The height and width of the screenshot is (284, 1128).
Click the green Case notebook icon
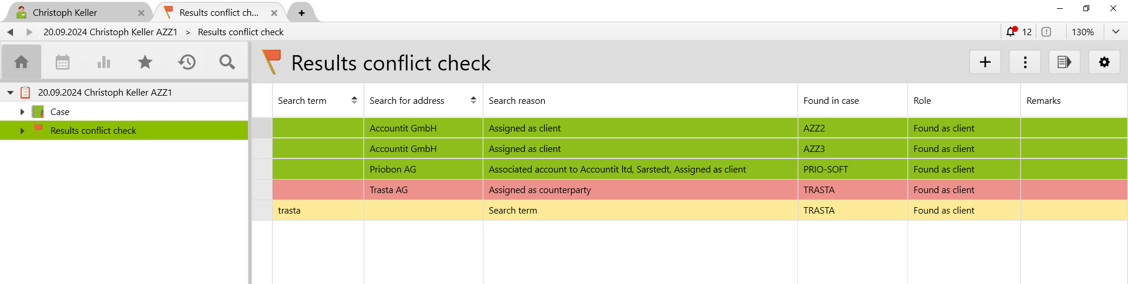tap(38, 111)
